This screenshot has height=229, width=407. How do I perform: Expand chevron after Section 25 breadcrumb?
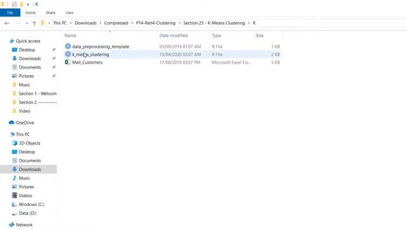pos(249,23)
